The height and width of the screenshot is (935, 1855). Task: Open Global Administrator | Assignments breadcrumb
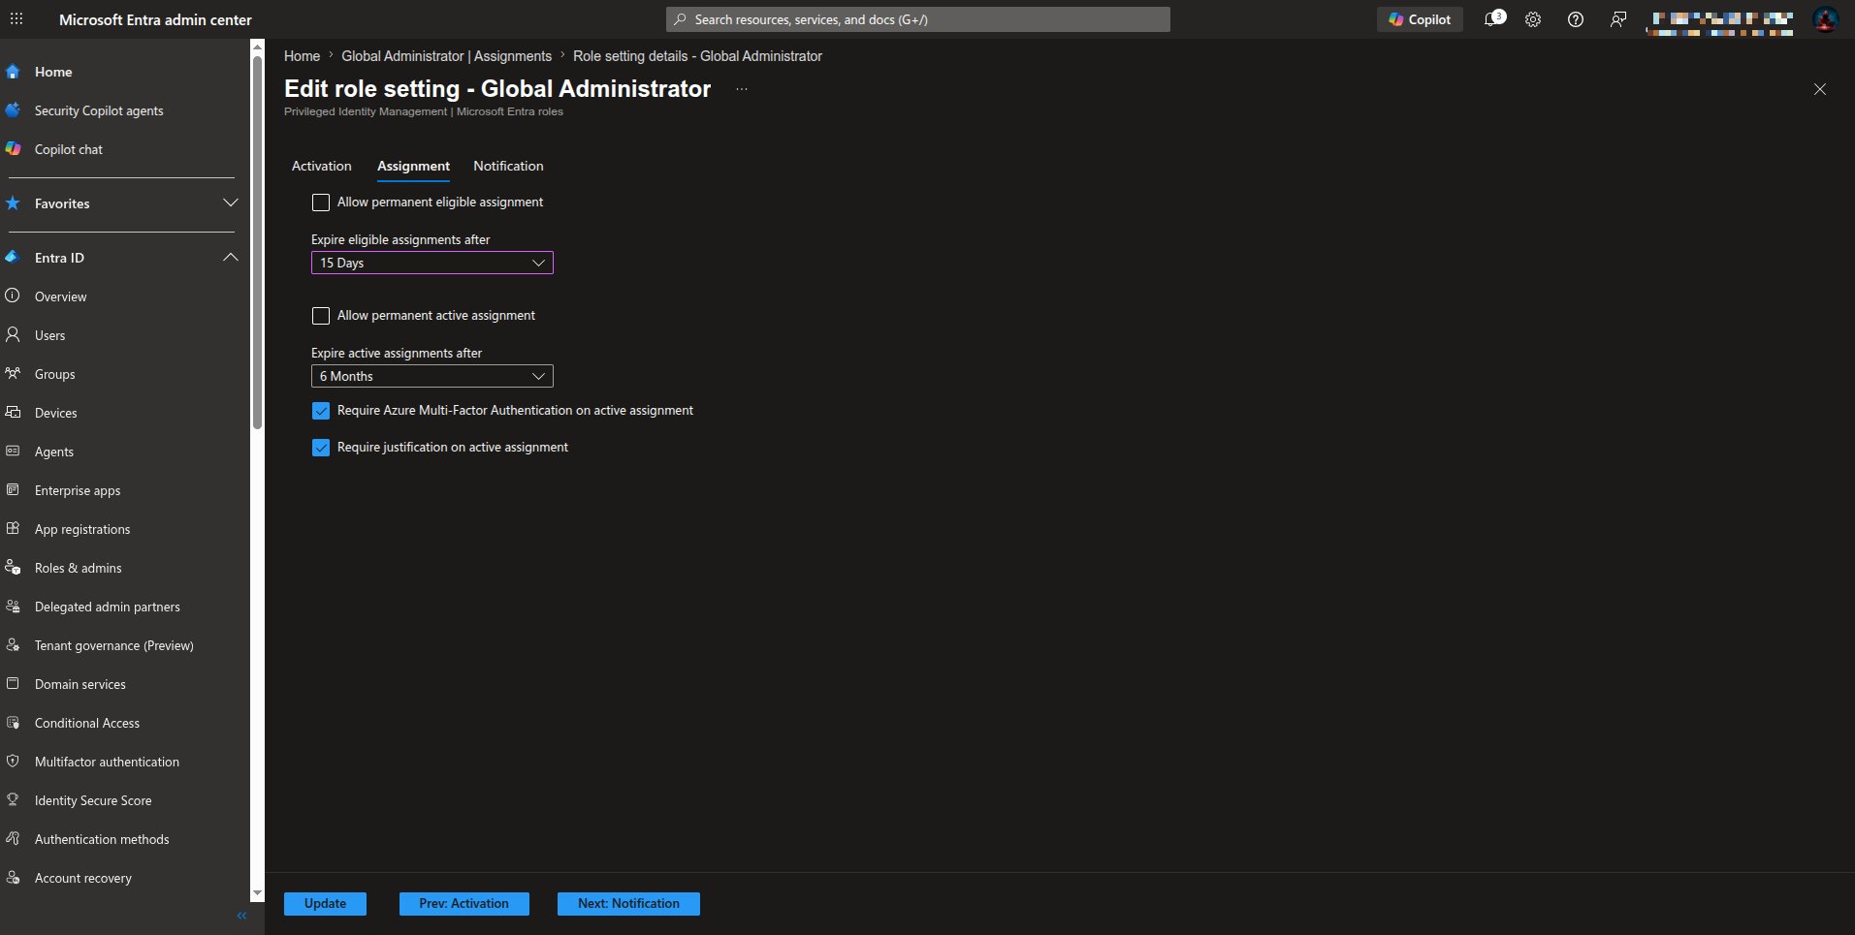tap(446, 56)
